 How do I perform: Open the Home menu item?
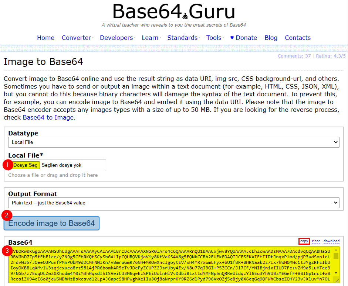(x=45, y=38)
